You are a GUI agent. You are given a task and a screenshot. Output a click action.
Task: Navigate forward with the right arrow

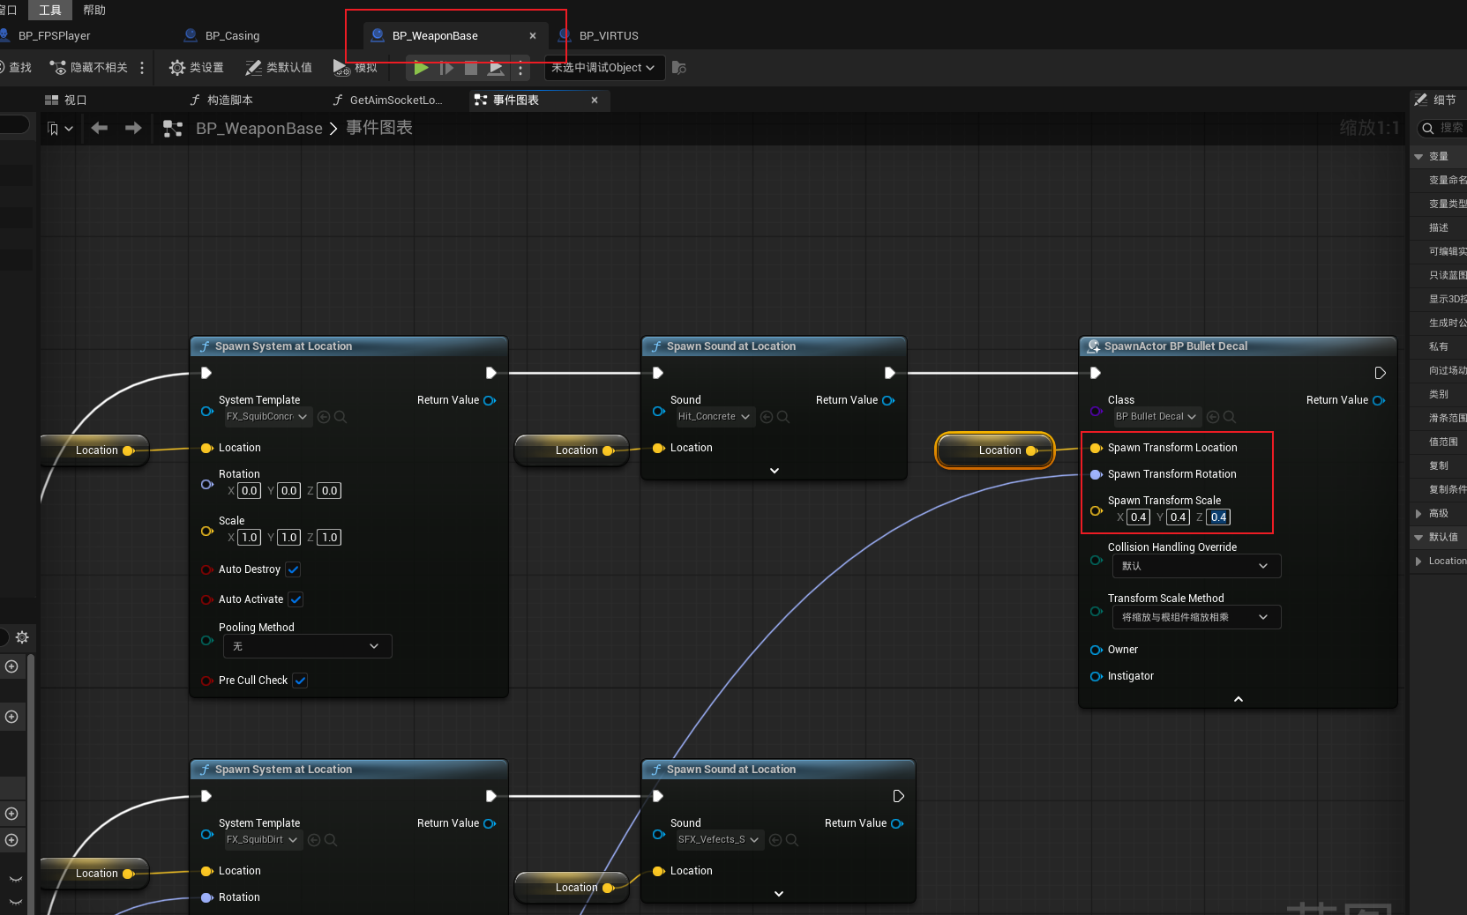133,129
